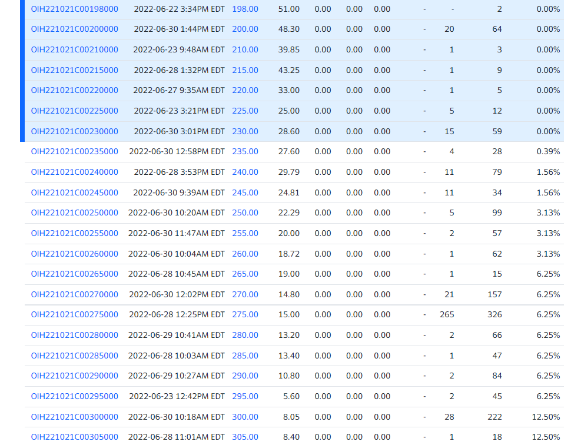Viewport: 581px width, 445px height.
Task: Open contract OIH221021C00200000
Action: point(75,29)
